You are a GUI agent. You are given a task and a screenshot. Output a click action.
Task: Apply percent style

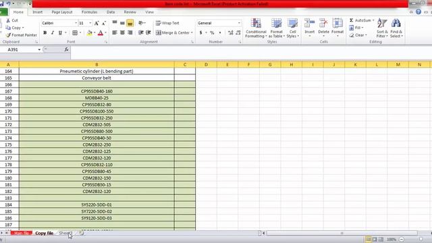[x=212, y=33]
